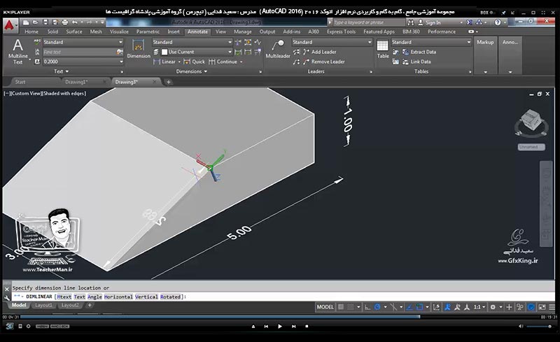Viewport: 560px width, 342px height.
Task: Toggle polar tracking in status bar
Action: point(377,307)
